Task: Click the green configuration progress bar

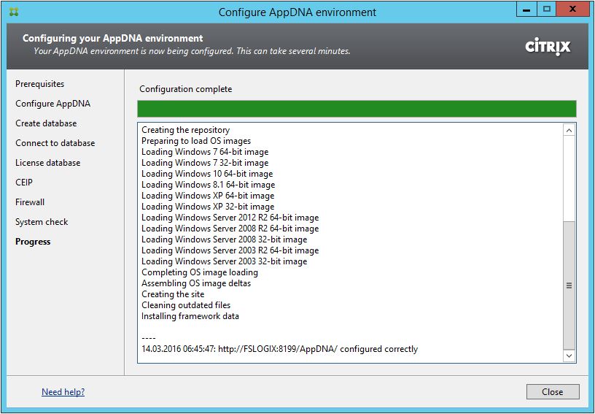Action: 357,109
